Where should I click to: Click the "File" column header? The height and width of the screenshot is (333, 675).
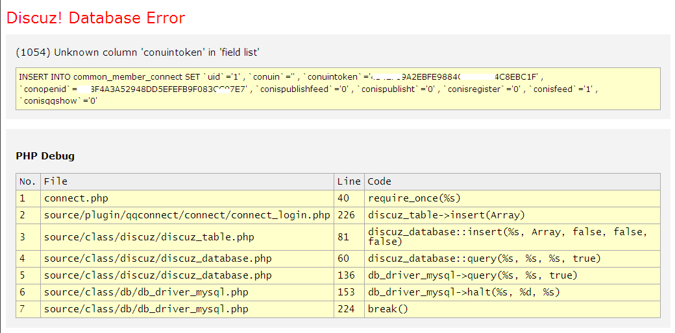(56, 181)
